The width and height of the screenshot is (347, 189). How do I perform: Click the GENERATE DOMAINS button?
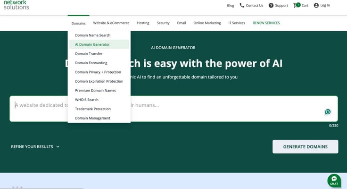[305, 146]
